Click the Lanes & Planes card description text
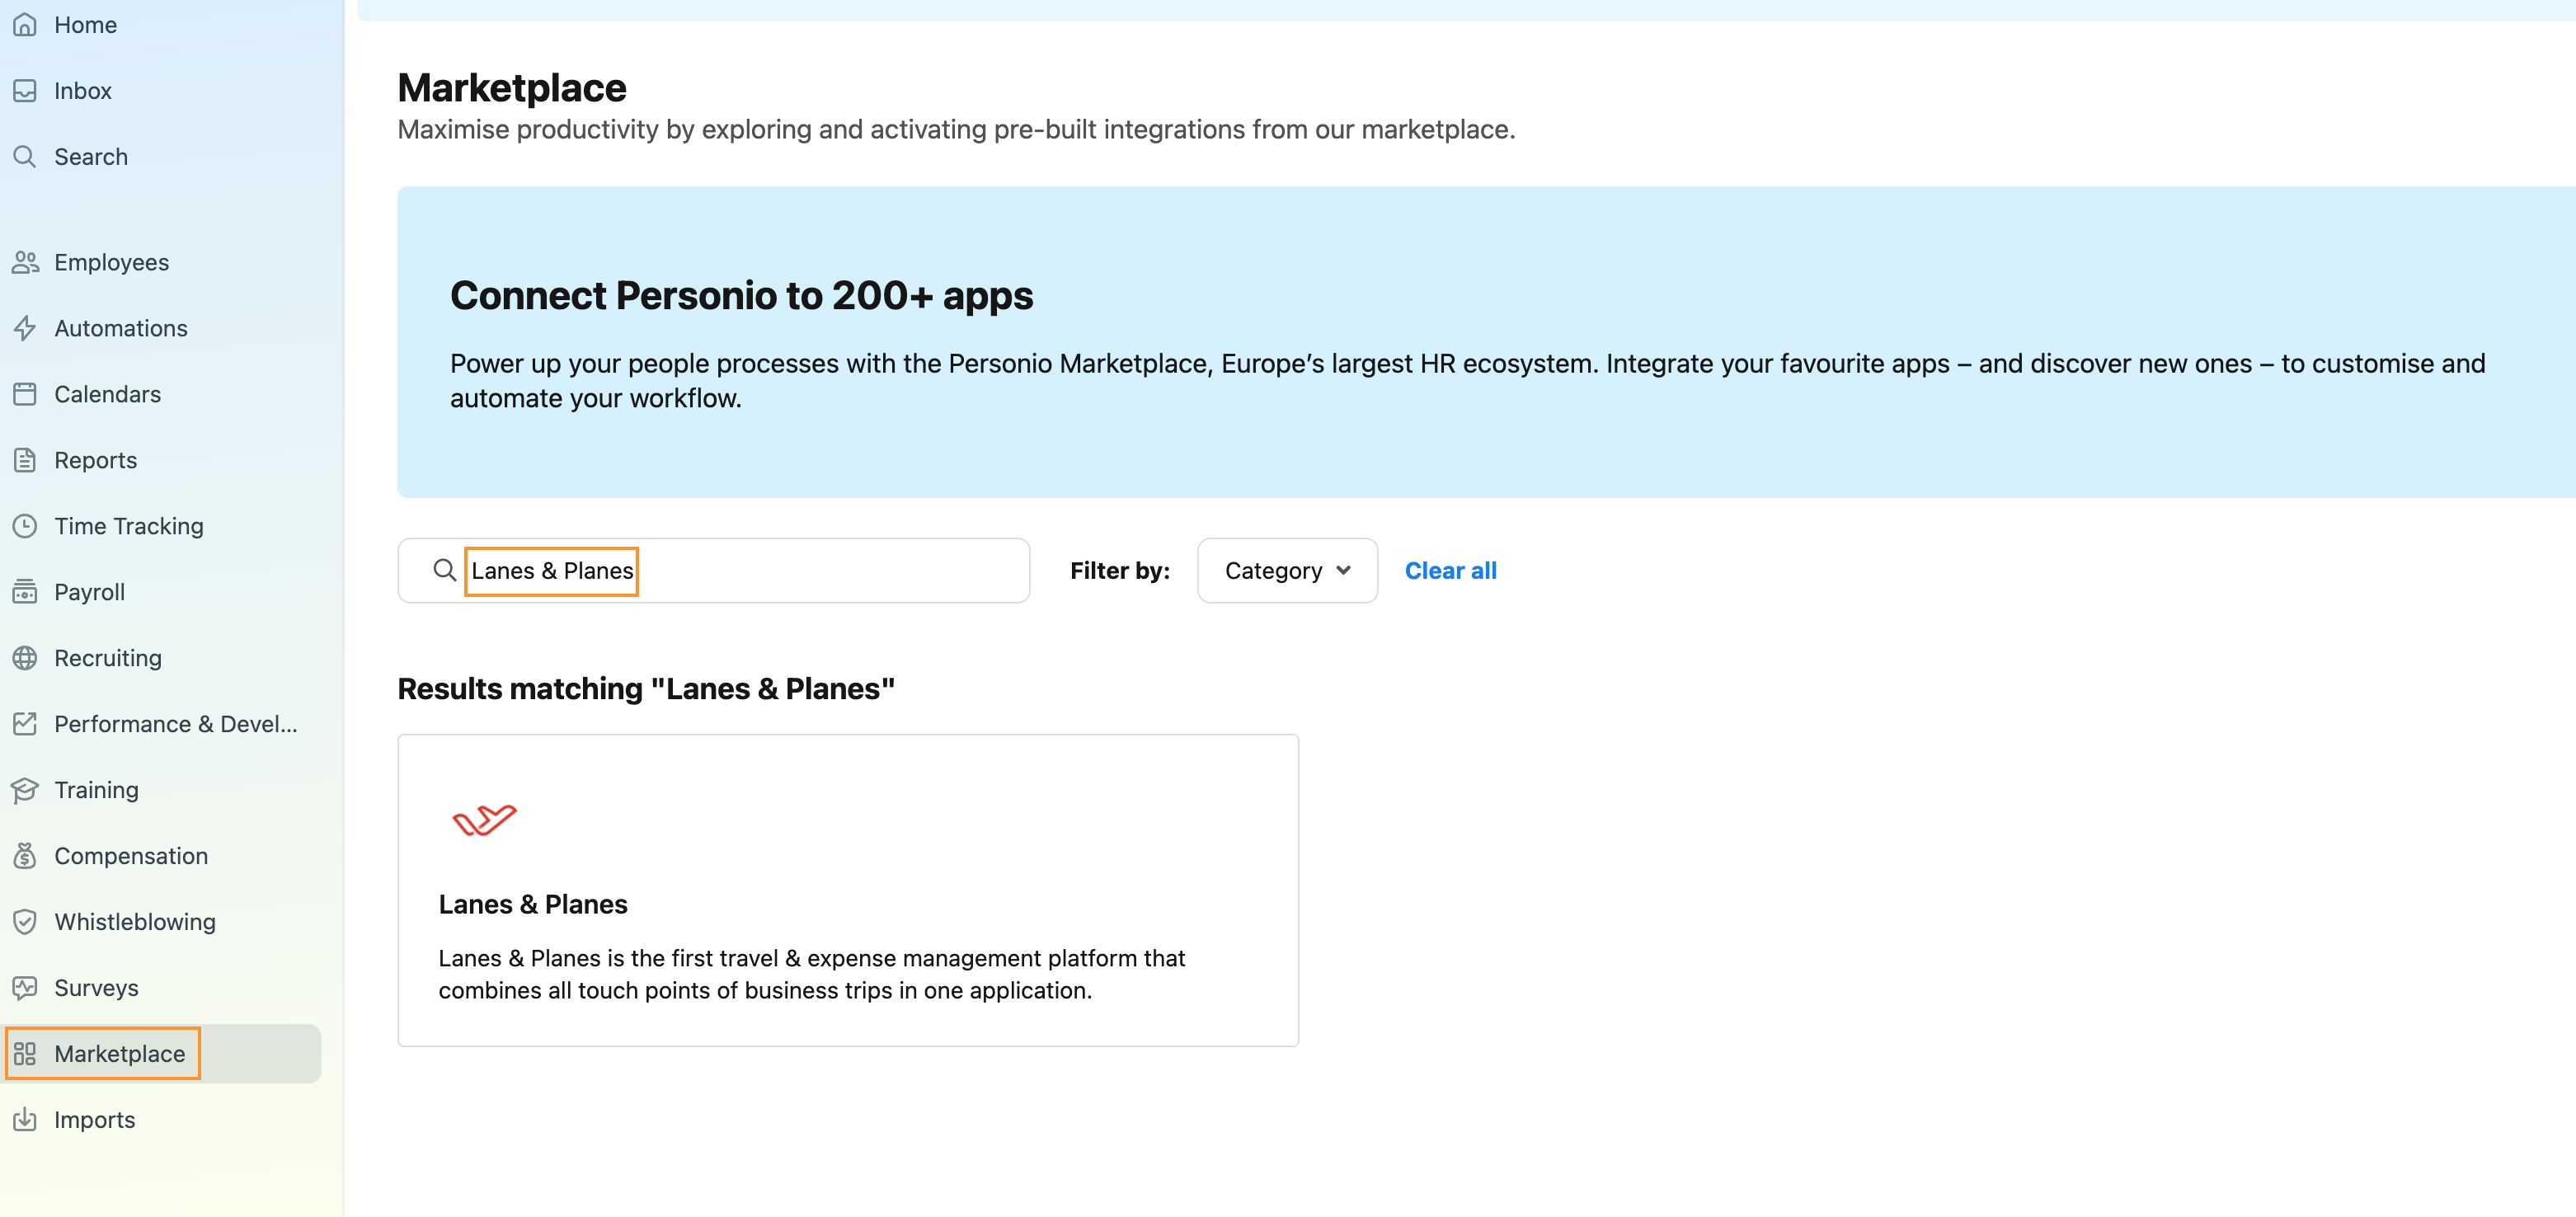This screenshot has height=1217, width=2576. point(811,974)
